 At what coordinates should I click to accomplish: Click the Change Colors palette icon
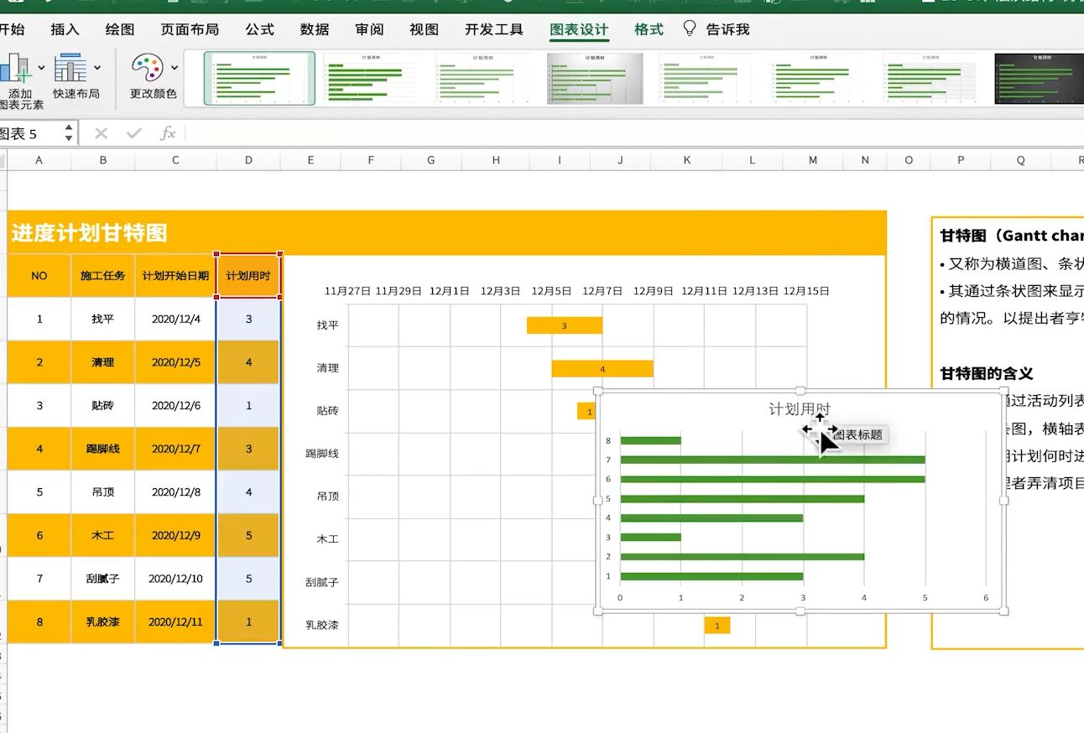point(148,69)
